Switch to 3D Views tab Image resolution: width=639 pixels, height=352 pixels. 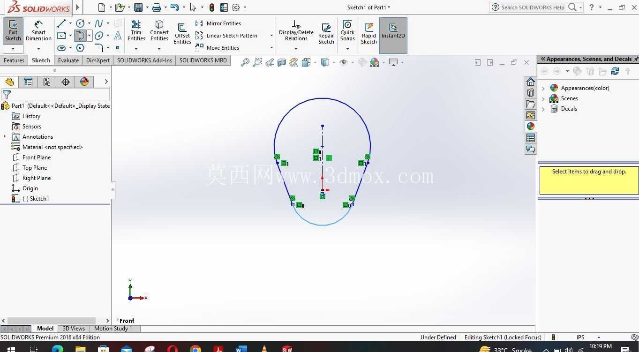click(x=74, y=329)
